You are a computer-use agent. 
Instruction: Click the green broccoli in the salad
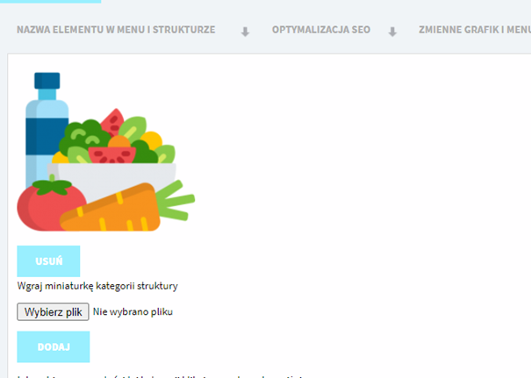[x=83, y=137]
